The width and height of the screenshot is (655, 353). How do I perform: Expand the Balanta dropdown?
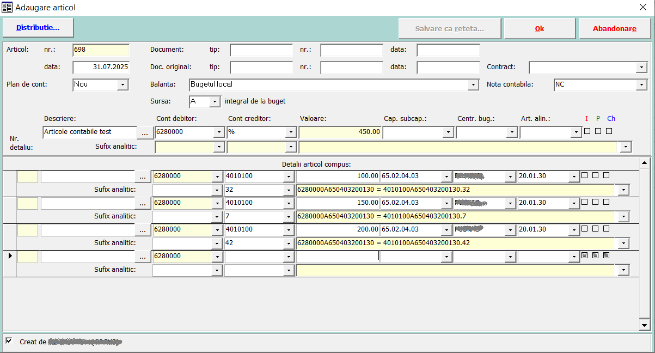472,85
